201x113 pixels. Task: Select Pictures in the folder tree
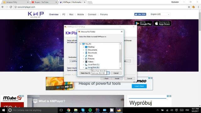point(91,59)
